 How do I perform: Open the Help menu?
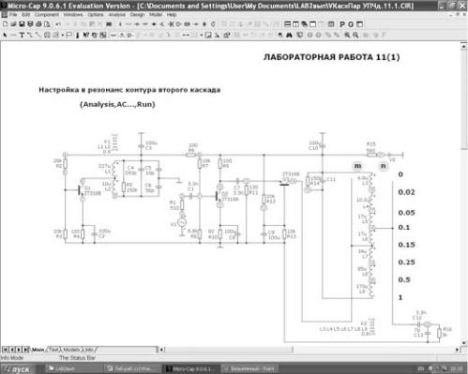(172, 15)
